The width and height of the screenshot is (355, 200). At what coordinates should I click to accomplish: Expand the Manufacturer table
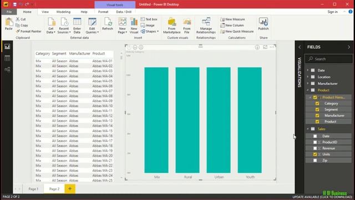click(x=308, y=83)
